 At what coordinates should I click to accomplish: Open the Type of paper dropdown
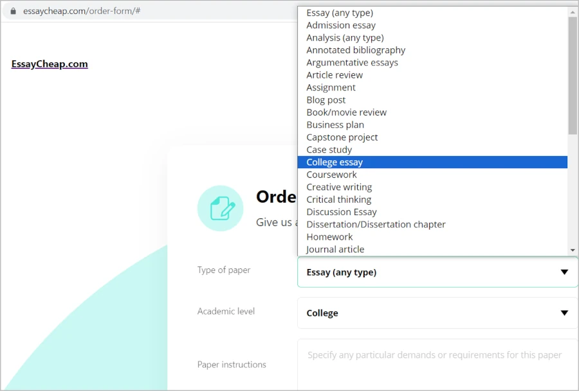[x=437, y=272]
